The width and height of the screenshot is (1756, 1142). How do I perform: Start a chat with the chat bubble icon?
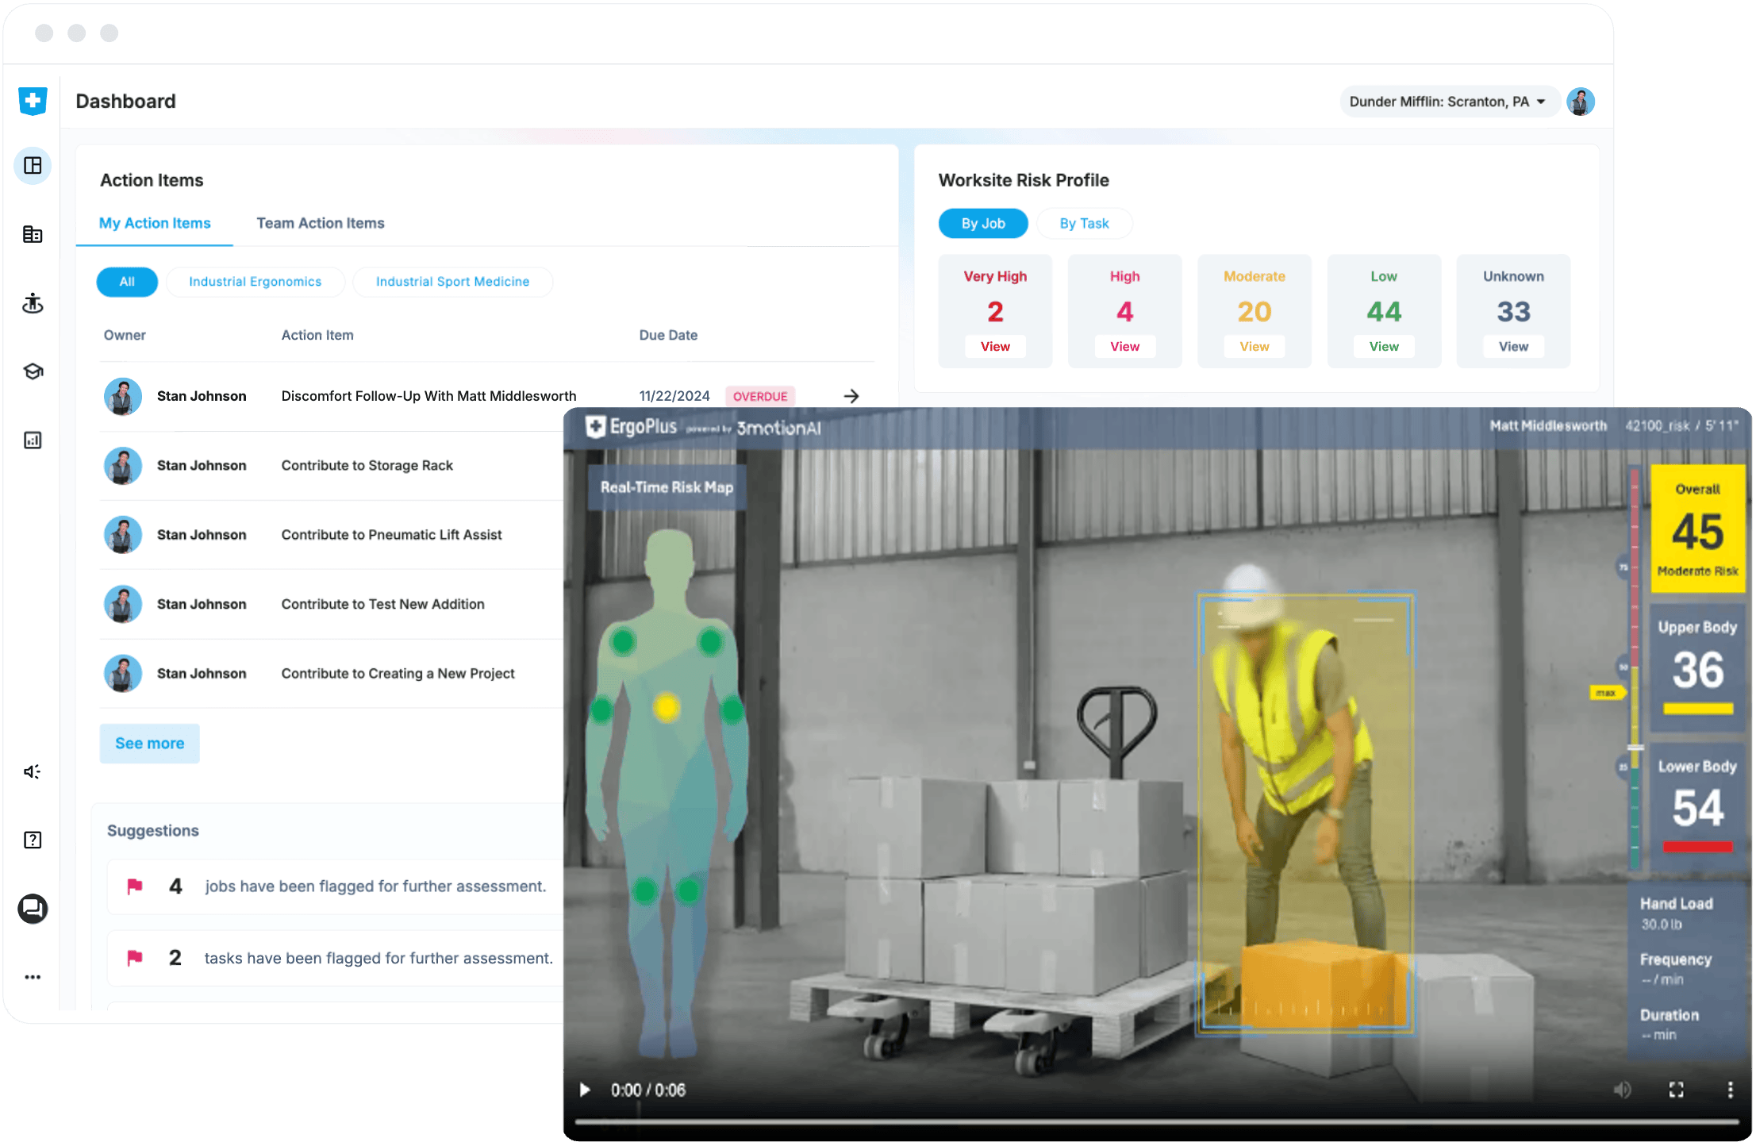pos(33,909)
